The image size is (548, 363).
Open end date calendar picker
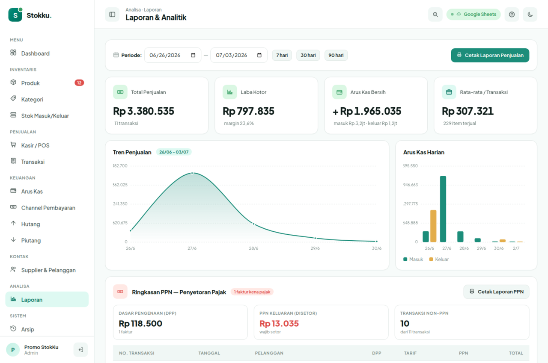tap(259, 55)
